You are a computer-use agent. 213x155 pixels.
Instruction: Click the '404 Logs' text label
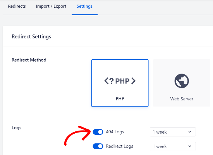pyautogui.click(x=115, y=132)
